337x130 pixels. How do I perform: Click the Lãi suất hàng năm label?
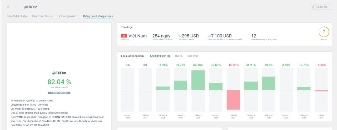point(133,56)
